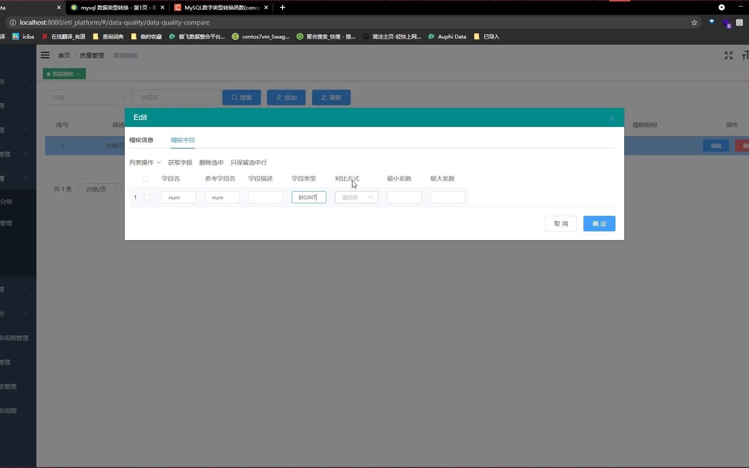
Task: Click the 质量管理 breadcrumb
Action: (92, 55)
